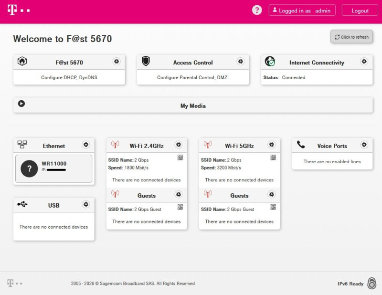This screenshot has width=382, height=295.
Task: Click the globe icon on Internet Connectivity
Action: pyautogui.click(x=270, y=61)
